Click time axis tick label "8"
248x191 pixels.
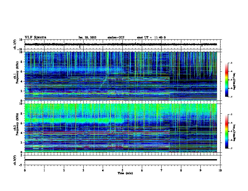181,170
